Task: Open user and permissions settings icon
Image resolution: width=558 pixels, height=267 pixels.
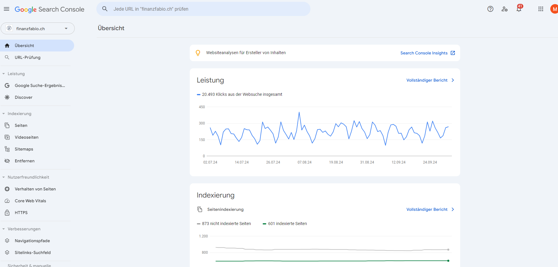Action: pos(505,9)
